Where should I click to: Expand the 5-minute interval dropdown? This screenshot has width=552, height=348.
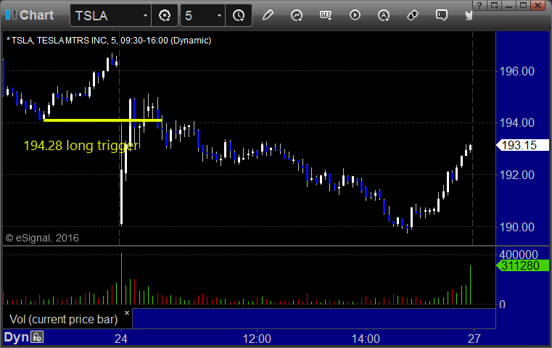[219, 15]
